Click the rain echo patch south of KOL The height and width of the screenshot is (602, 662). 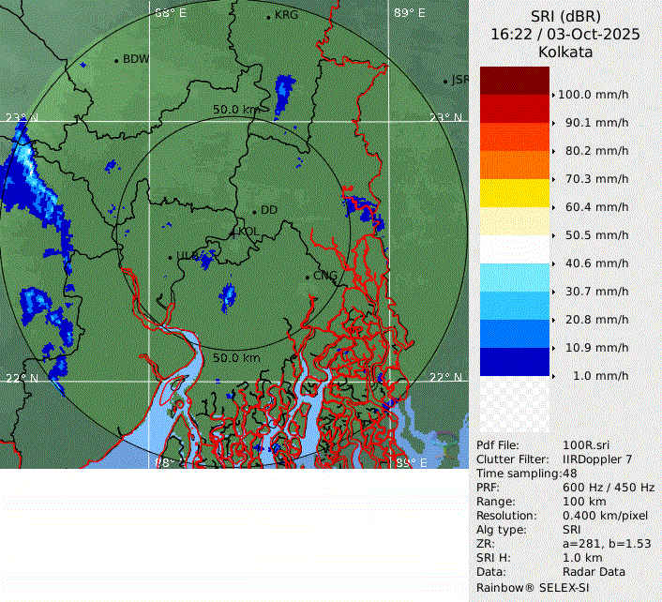(227, 297)
